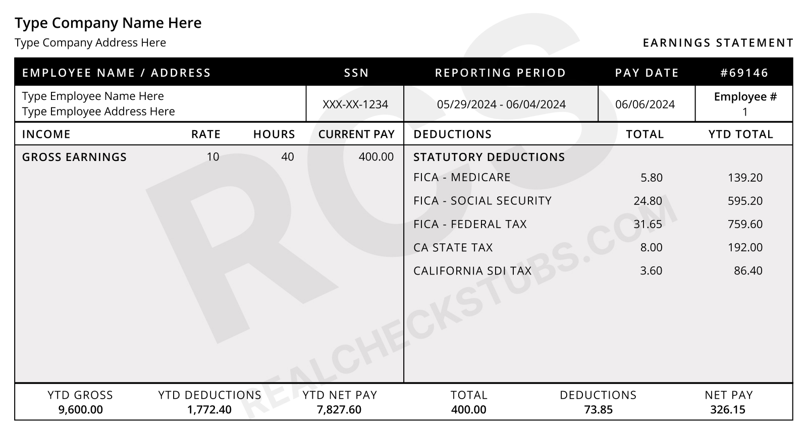
Task: Click the YTD Gross amount 9,600.00
Action: [81, 410]
